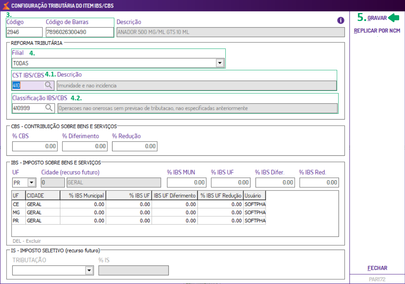
Task: Click the % Diferimento field under CBS
Action: tap(85, 146)
